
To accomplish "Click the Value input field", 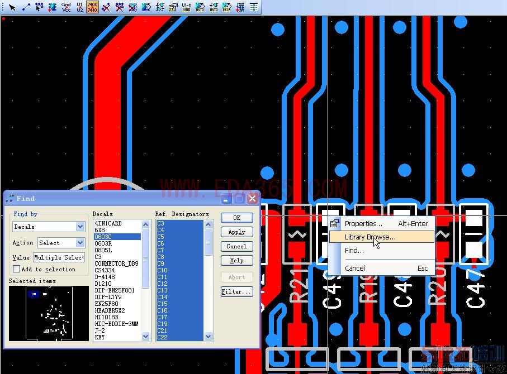I will (59, 257).
